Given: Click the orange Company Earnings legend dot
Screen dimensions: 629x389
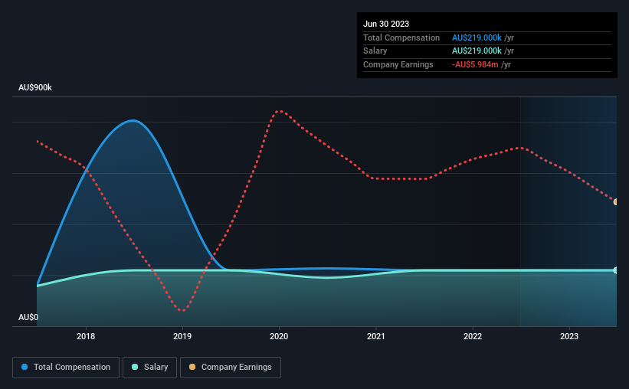Looking at the screenshot, I should point(192,367).
